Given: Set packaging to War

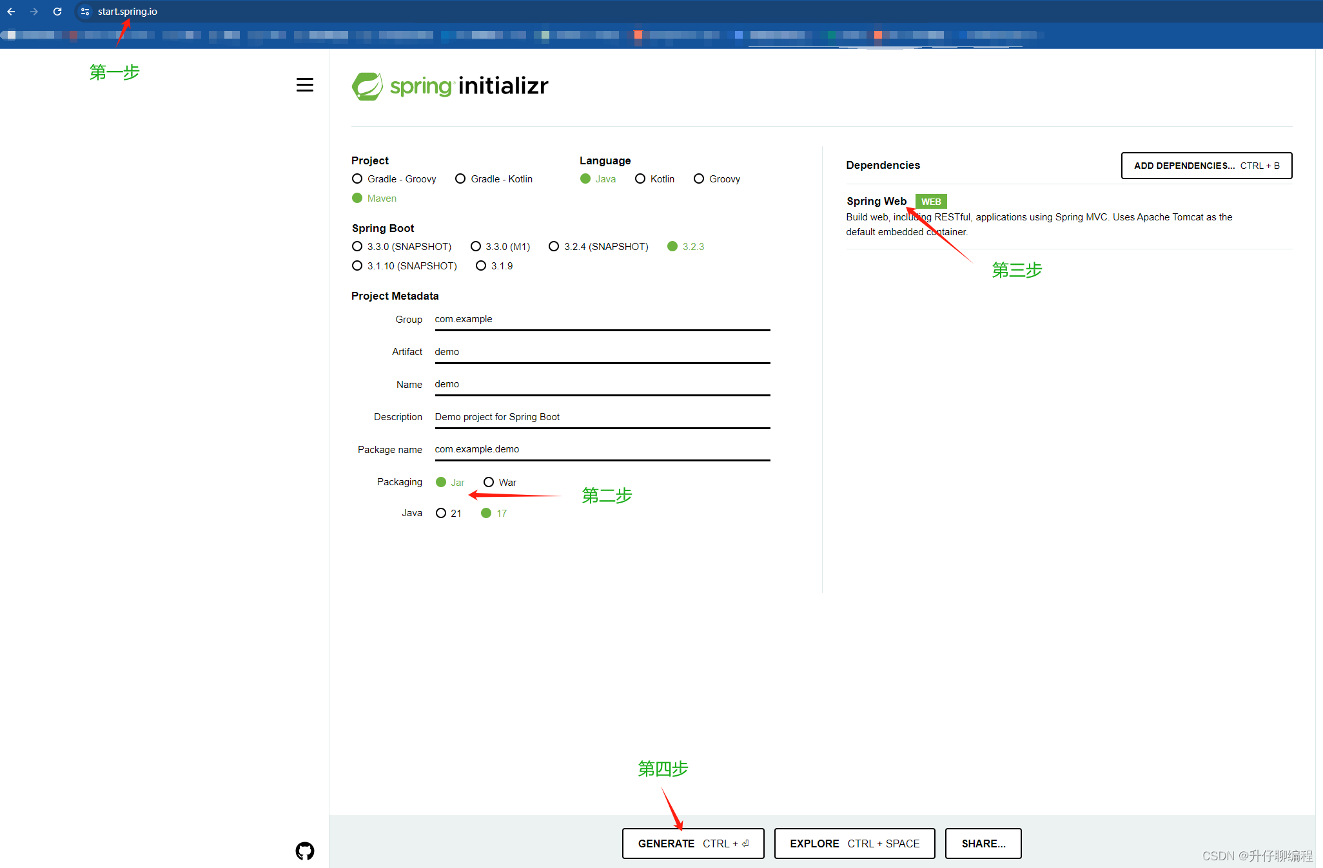Looking at the screenshot, I should point(500,483).
